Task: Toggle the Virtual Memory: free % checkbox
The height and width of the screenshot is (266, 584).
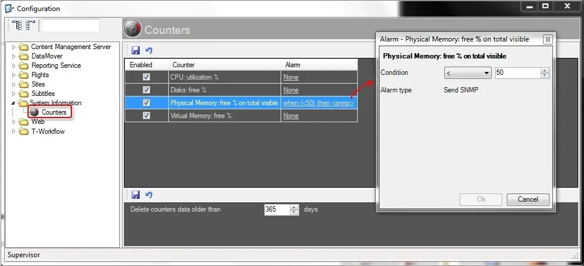Action: tap(147, 116)
